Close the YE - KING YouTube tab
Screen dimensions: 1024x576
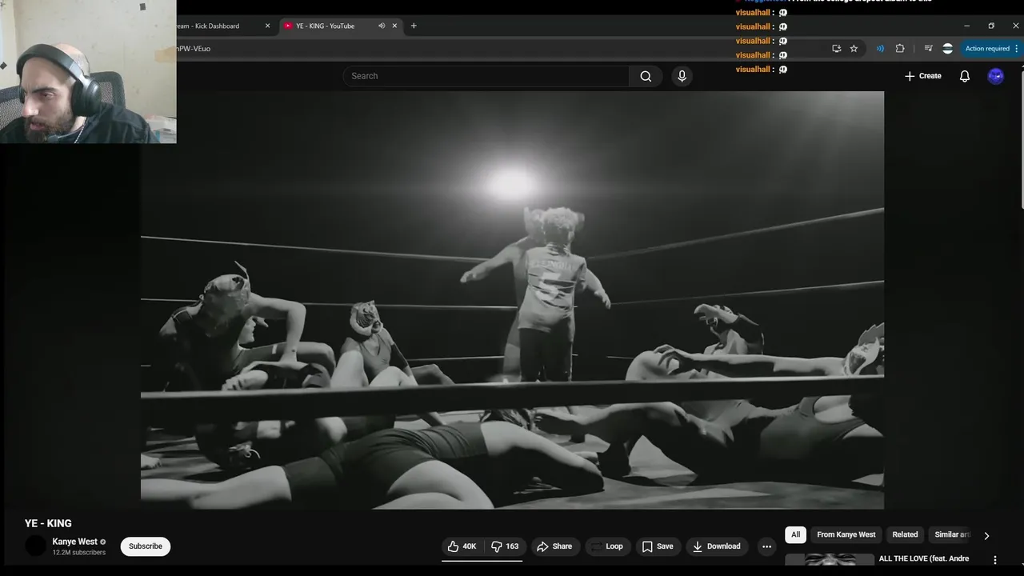coord(394,26)
